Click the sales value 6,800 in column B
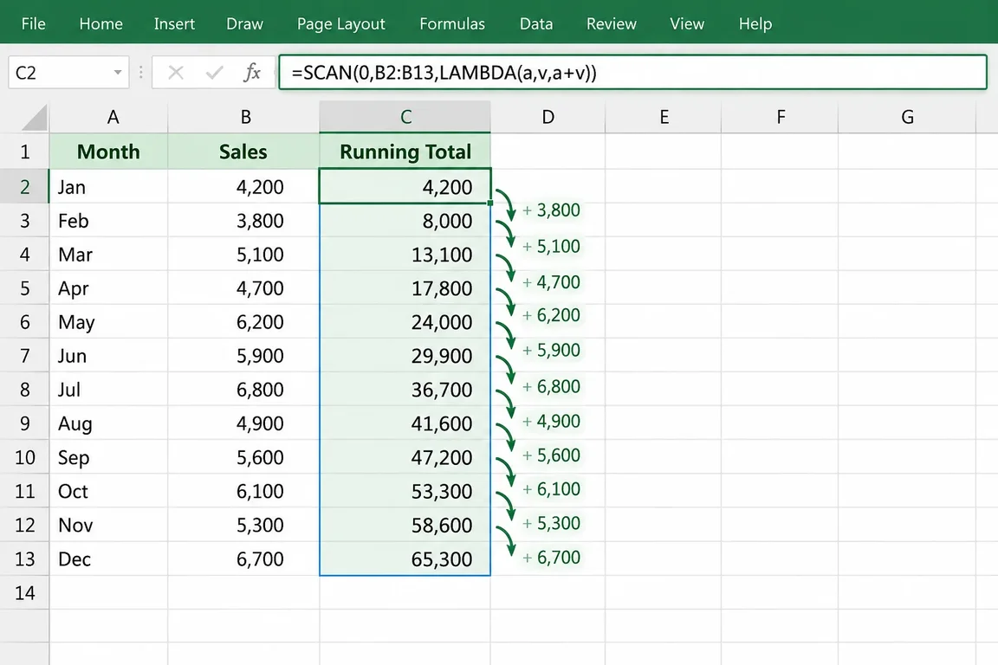 click(243, 389)
